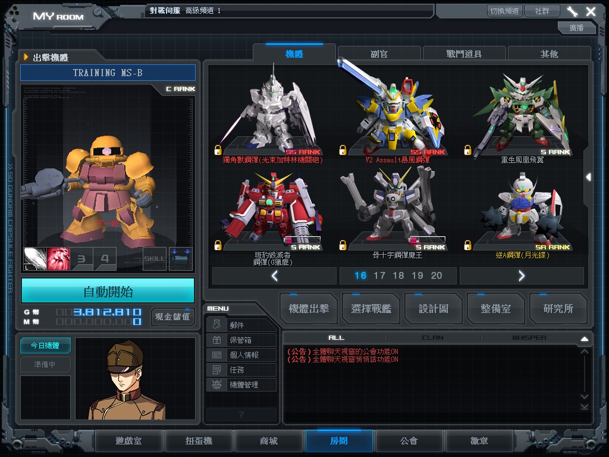The width and height of the screenshot is (609, 457).
Task: Select first weapon slot icon
Action: click(35, 259)
